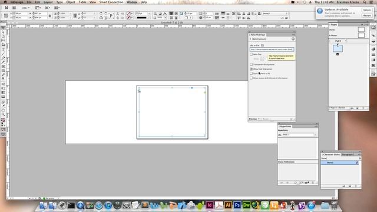The image size is (377, 212).
Task: Click the fill color swatch in control bar
Action: tap(128, 14)
